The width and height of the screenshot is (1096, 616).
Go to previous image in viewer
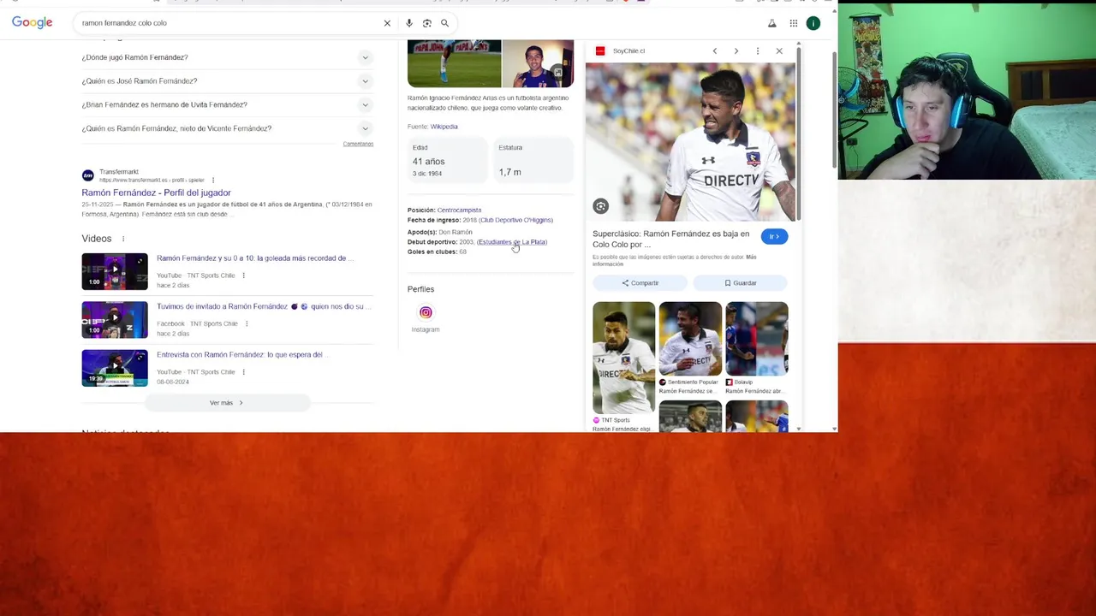715,51
